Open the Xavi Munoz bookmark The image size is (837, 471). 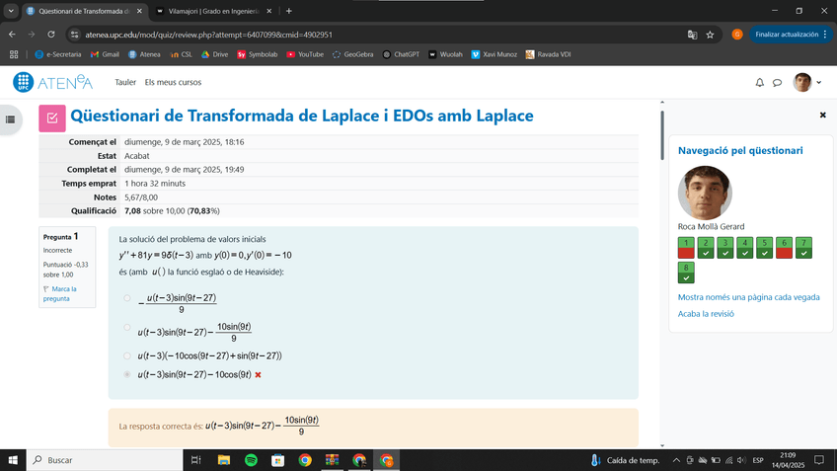495,54
